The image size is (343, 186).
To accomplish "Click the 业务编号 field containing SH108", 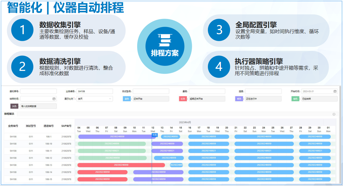I will coord(95,91).
